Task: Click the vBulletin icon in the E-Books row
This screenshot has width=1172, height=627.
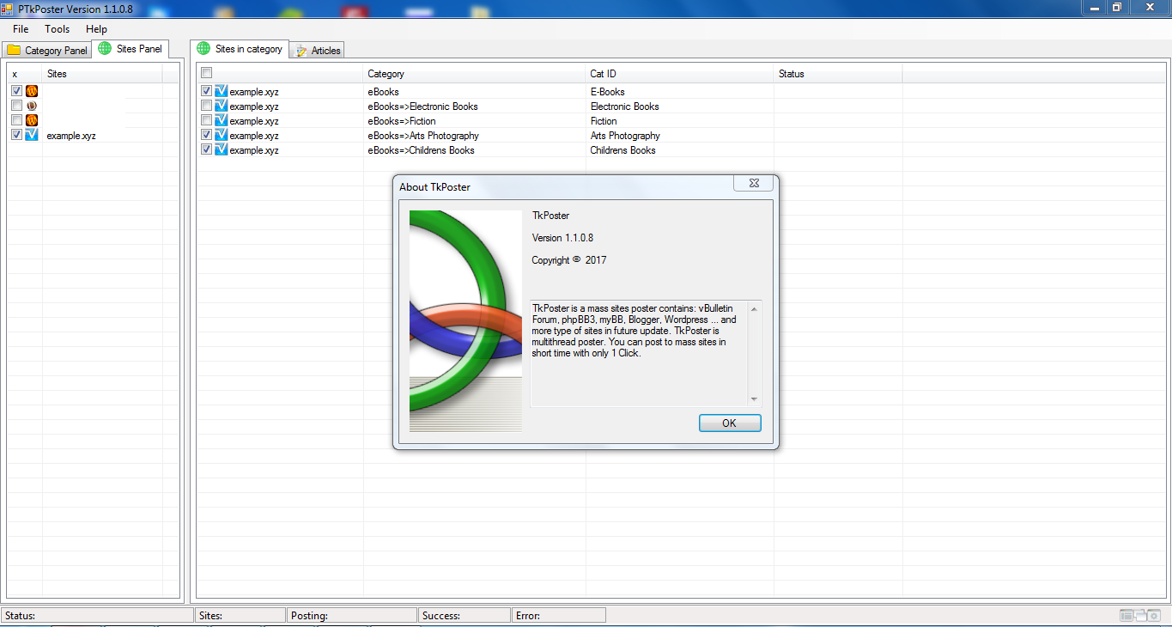Action: coord(221,91)
